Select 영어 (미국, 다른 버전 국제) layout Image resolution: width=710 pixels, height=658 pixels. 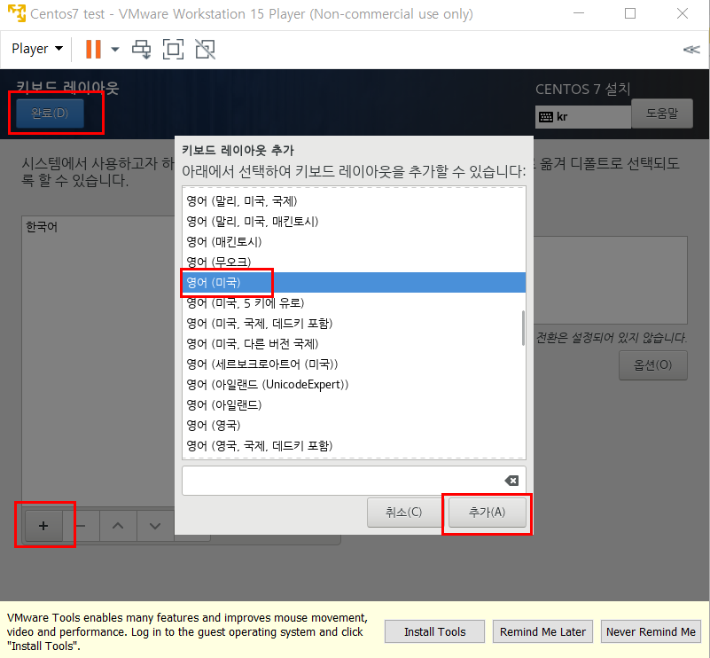(x=354, y=344)
